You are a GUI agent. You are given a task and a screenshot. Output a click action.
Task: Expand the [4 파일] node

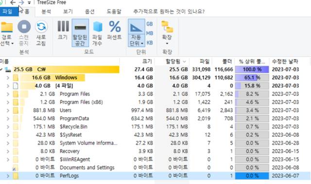pyautogui.click(x=8, y=86)
